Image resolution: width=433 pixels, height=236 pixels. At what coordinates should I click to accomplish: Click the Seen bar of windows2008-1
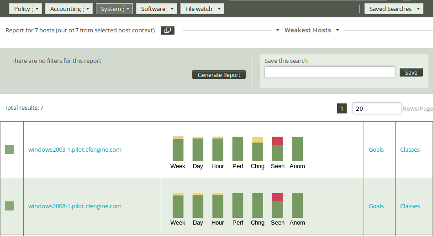point(278,205)
